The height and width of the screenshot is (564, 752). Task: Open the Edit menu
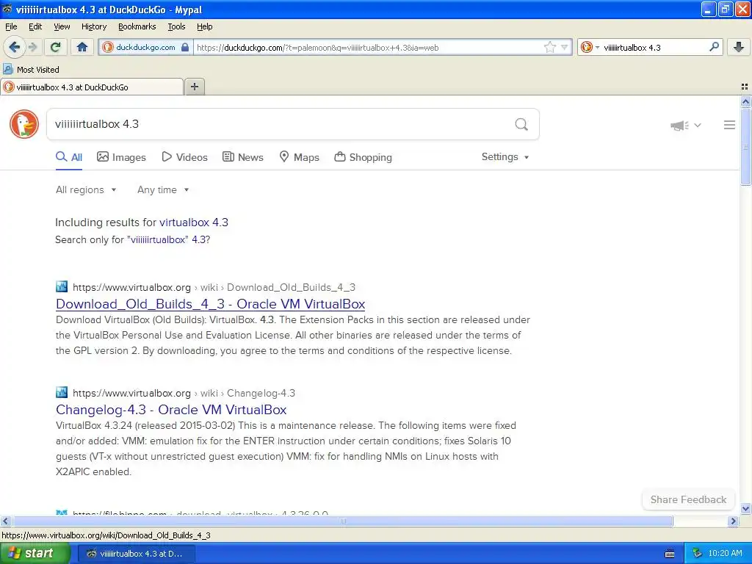(35, 26)
